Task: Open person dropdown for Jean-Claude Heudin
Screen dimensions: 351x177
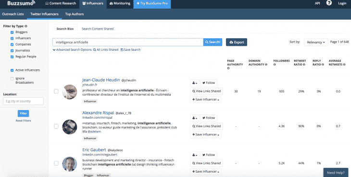Action: point(195,83)
